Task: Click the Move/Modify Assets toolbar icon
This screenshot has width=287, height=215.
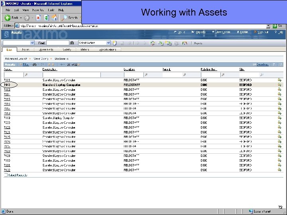Action: tap(160, 43)
